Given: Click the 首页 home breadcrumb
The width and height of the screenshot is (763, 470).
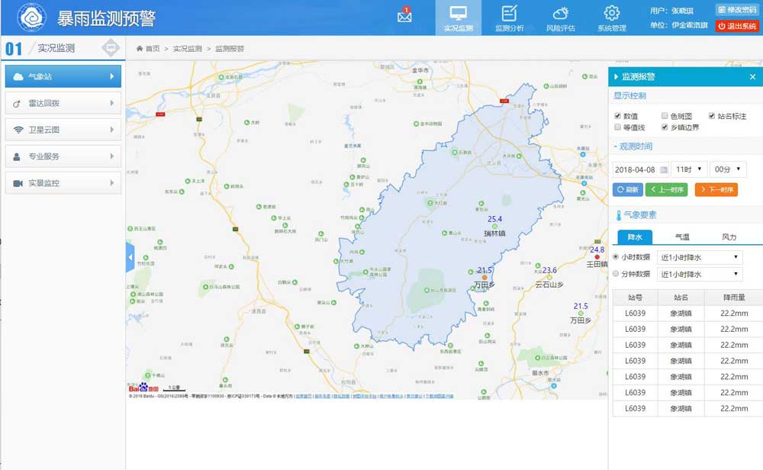Looking at the screenshot, I should tap(148, 49).
